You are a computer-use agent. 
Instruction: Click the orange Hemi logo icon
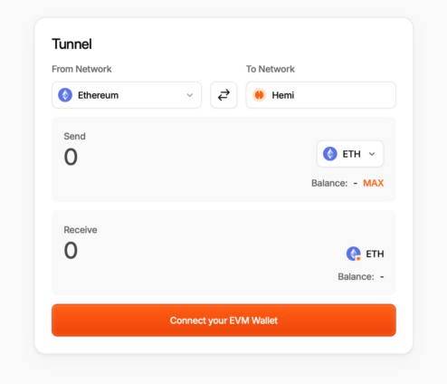pos(259,95)
